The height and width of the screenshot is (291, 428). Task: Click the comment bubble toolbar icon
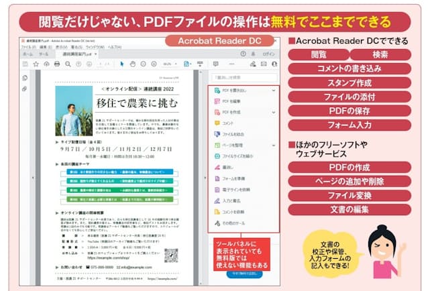coord(215,64)
